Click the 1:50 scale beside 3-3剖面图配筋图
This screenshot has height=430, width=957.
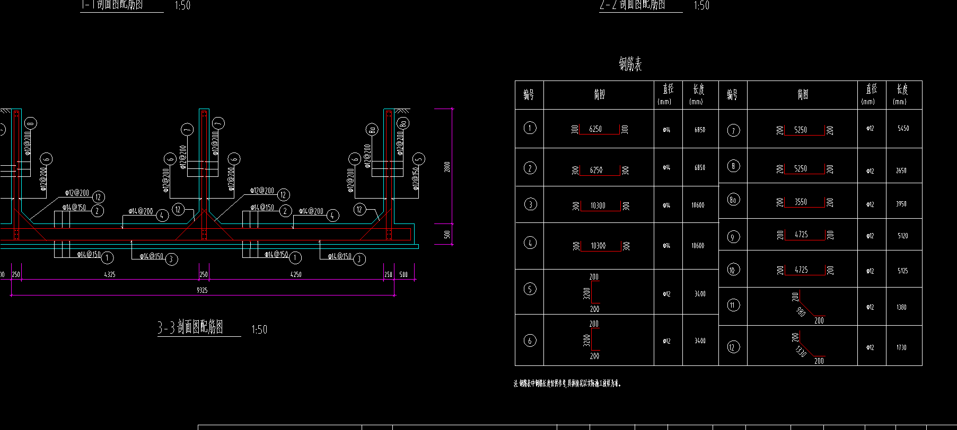coord(259,329)
